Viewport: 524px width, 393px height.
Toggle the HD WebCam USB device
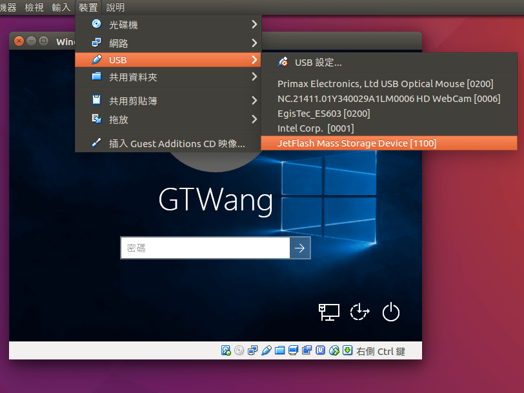(388, 99)
